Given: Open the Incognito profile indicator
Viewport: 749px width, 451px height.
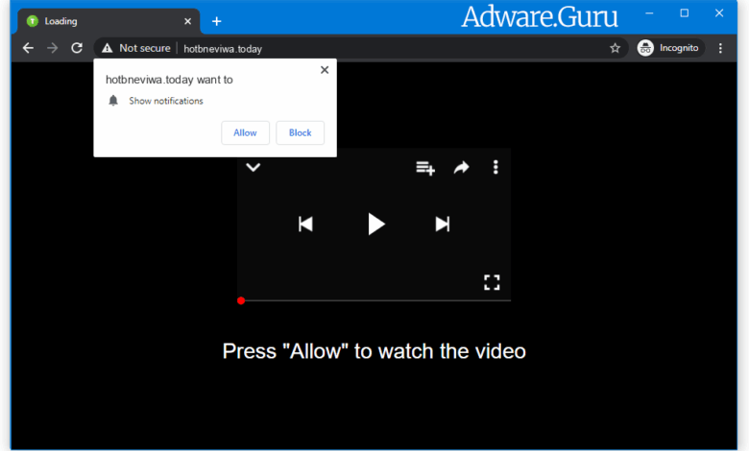Looking at the screenshot, I should [x=670, y=48].
